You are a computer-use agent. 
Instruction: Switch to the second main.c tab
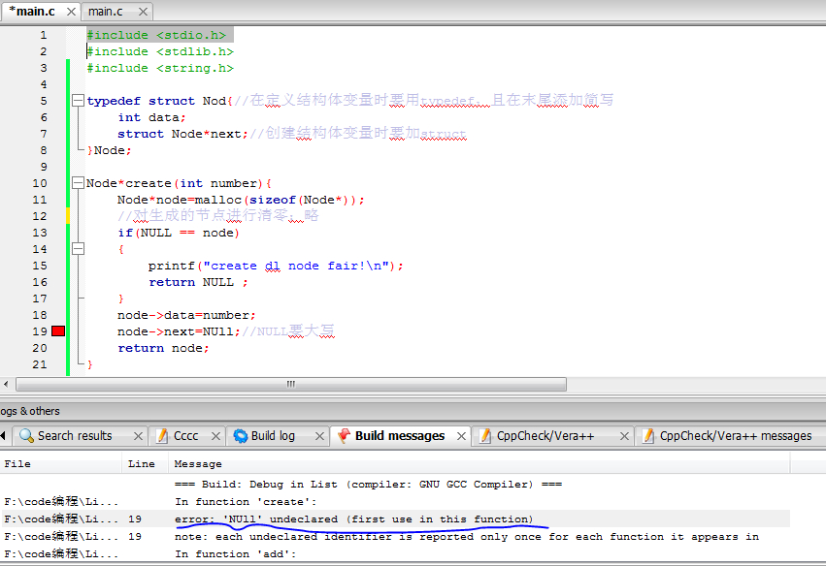105,12
